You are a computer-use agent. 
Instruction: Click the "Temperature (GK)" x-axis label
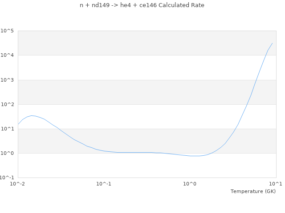253,191
